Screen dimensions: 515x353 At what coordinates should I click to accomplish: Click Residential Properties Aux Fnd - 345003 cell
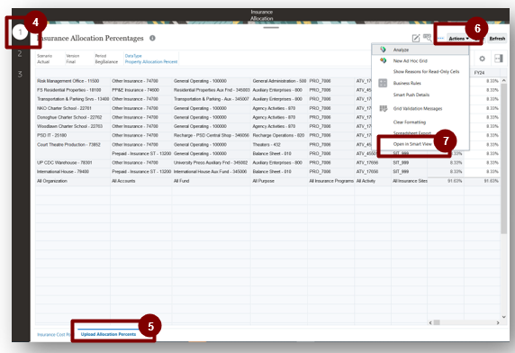pos(212,90)
